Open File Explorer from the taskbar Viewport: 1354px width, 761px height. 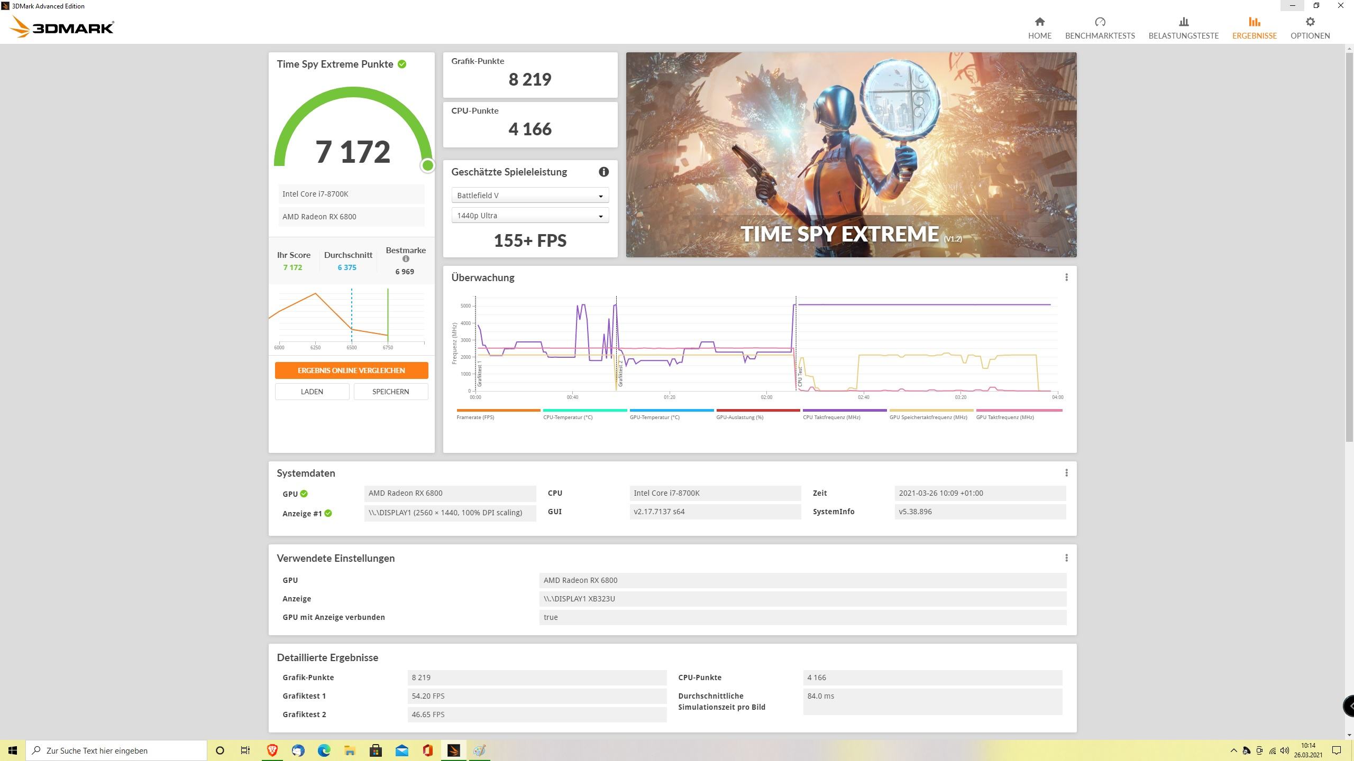tap(350, 750)
